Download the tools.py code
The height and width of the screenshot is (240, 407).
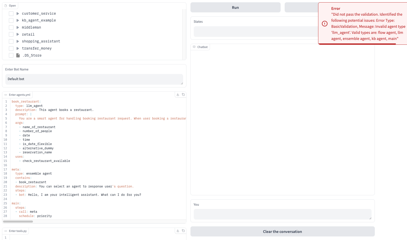(x=178, y=231)
